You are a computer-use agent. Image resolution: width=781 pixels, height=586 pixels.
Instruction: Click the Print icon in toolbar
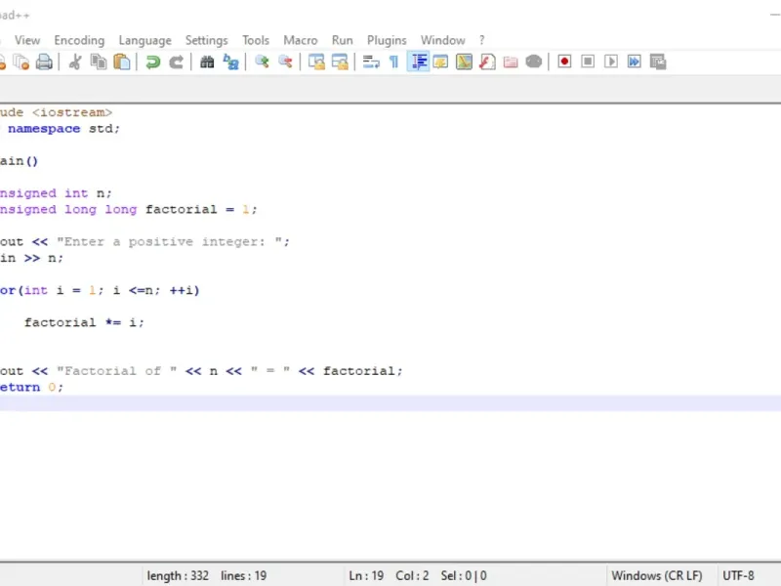pos(44,62)
